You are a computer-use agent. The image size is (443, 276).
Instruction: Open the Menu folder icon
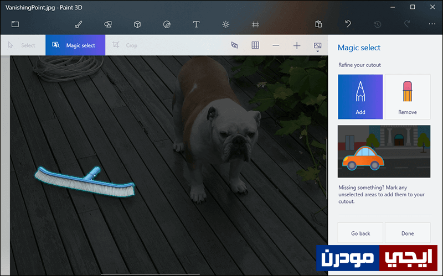(x=16, y=24)
